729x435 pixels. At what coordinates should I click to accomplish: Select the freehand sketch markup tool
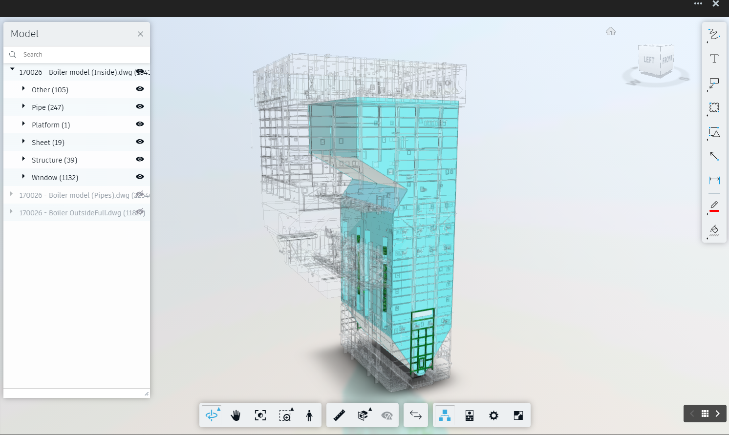coord(714,34)
